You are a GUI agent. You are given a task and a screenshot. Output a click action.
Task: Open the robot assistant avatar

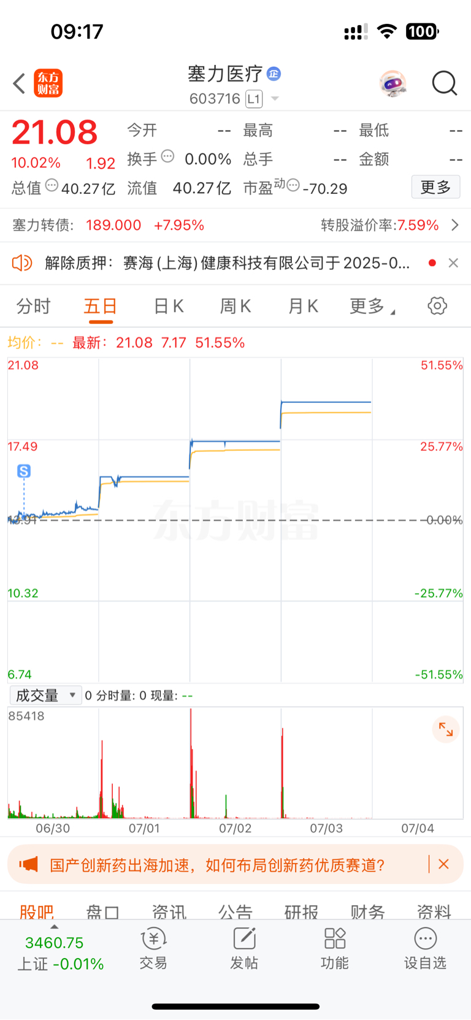coord(393,83)
